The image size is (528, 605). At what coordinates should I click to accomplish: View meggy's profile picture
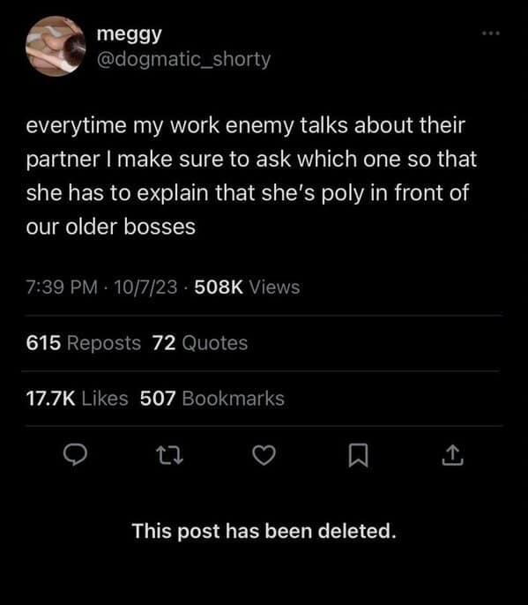coord(56,46)
